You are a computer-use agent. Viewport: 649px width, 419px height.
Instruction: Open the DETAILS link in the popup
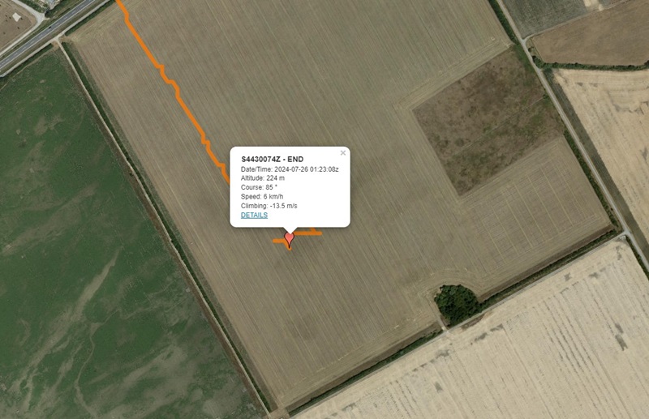coord(254,215)
